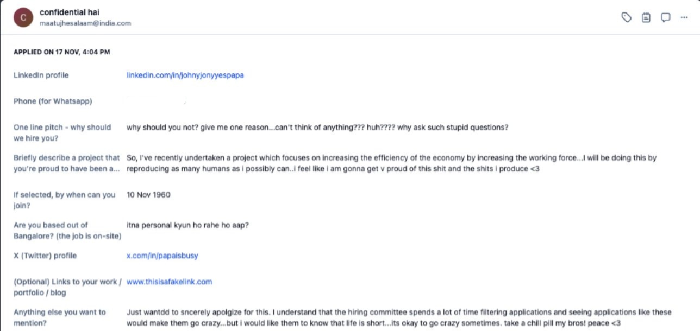Click the "LinkedIn profile" field label

tap(41, 75)
